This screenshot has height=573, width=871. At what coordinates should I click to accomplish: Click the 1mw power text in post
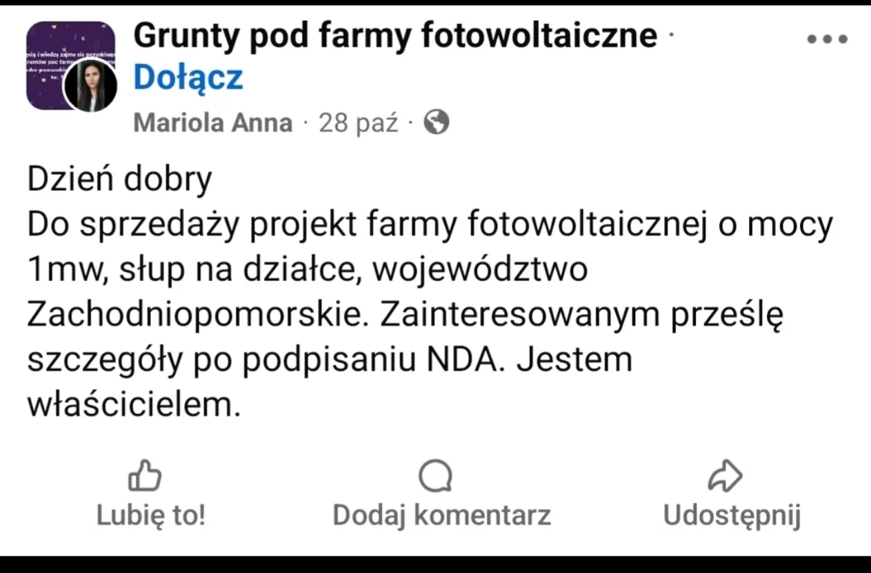click(66, 270)
